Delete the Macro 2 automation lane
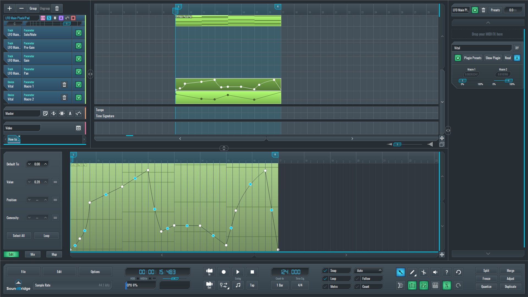Screen dimensions: 528x297 64,97
